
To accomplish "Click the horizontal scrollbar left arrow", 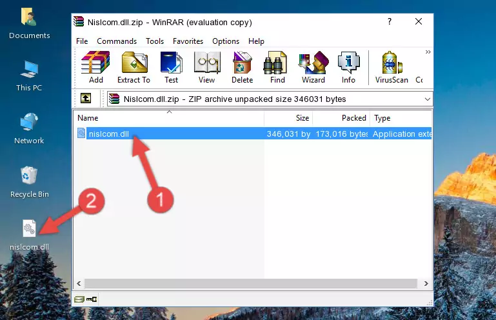I will 79,284.
